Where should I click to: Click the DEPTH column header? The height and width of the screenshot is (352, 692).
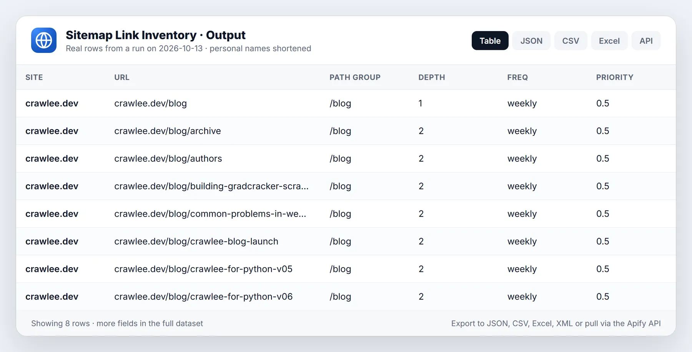click(x=432, y=77)
